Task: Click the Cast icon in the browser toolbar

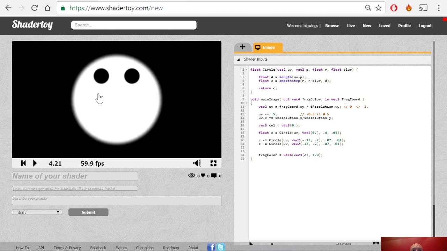Action: coord(423,8)
